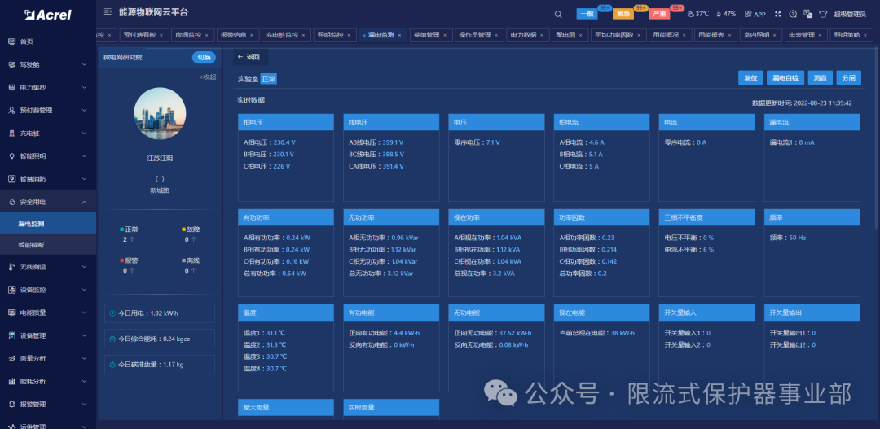Open the 严重 severe alarm badge
Image resolution: width=880 pixels, height=429 pixels.
659,14
